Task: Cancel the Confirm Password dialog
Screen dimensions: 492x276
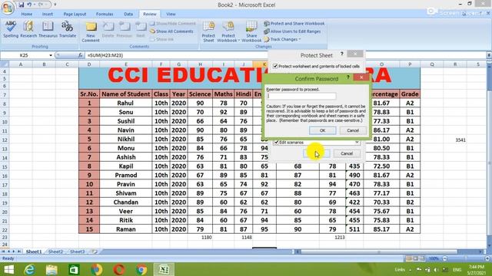Action: point(353,130)
